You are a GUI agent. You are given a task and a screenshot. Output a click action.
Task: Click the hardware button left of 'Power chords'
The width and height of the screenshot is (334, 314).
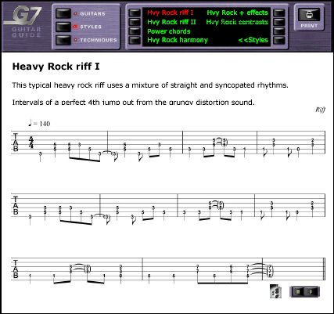click(x=135, y=31)
